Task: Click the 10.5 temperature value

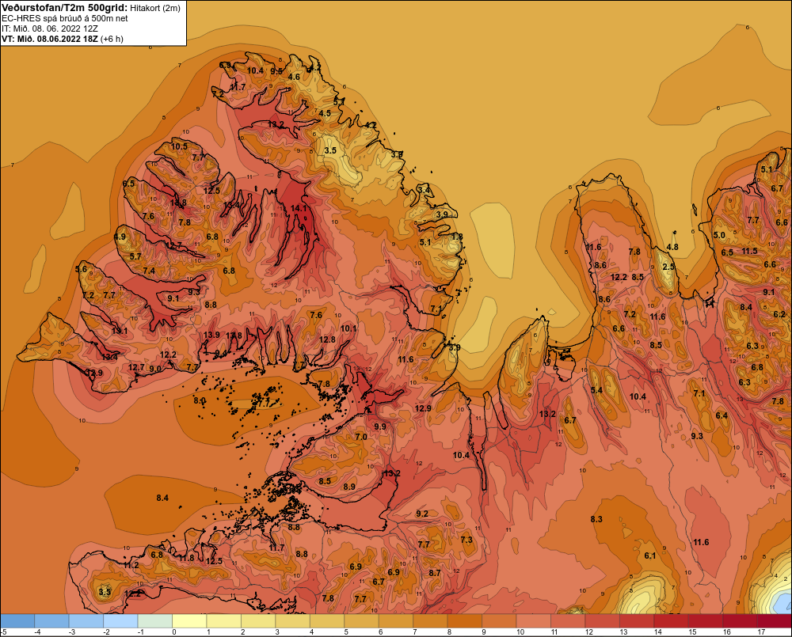Action: pos(179,147)
